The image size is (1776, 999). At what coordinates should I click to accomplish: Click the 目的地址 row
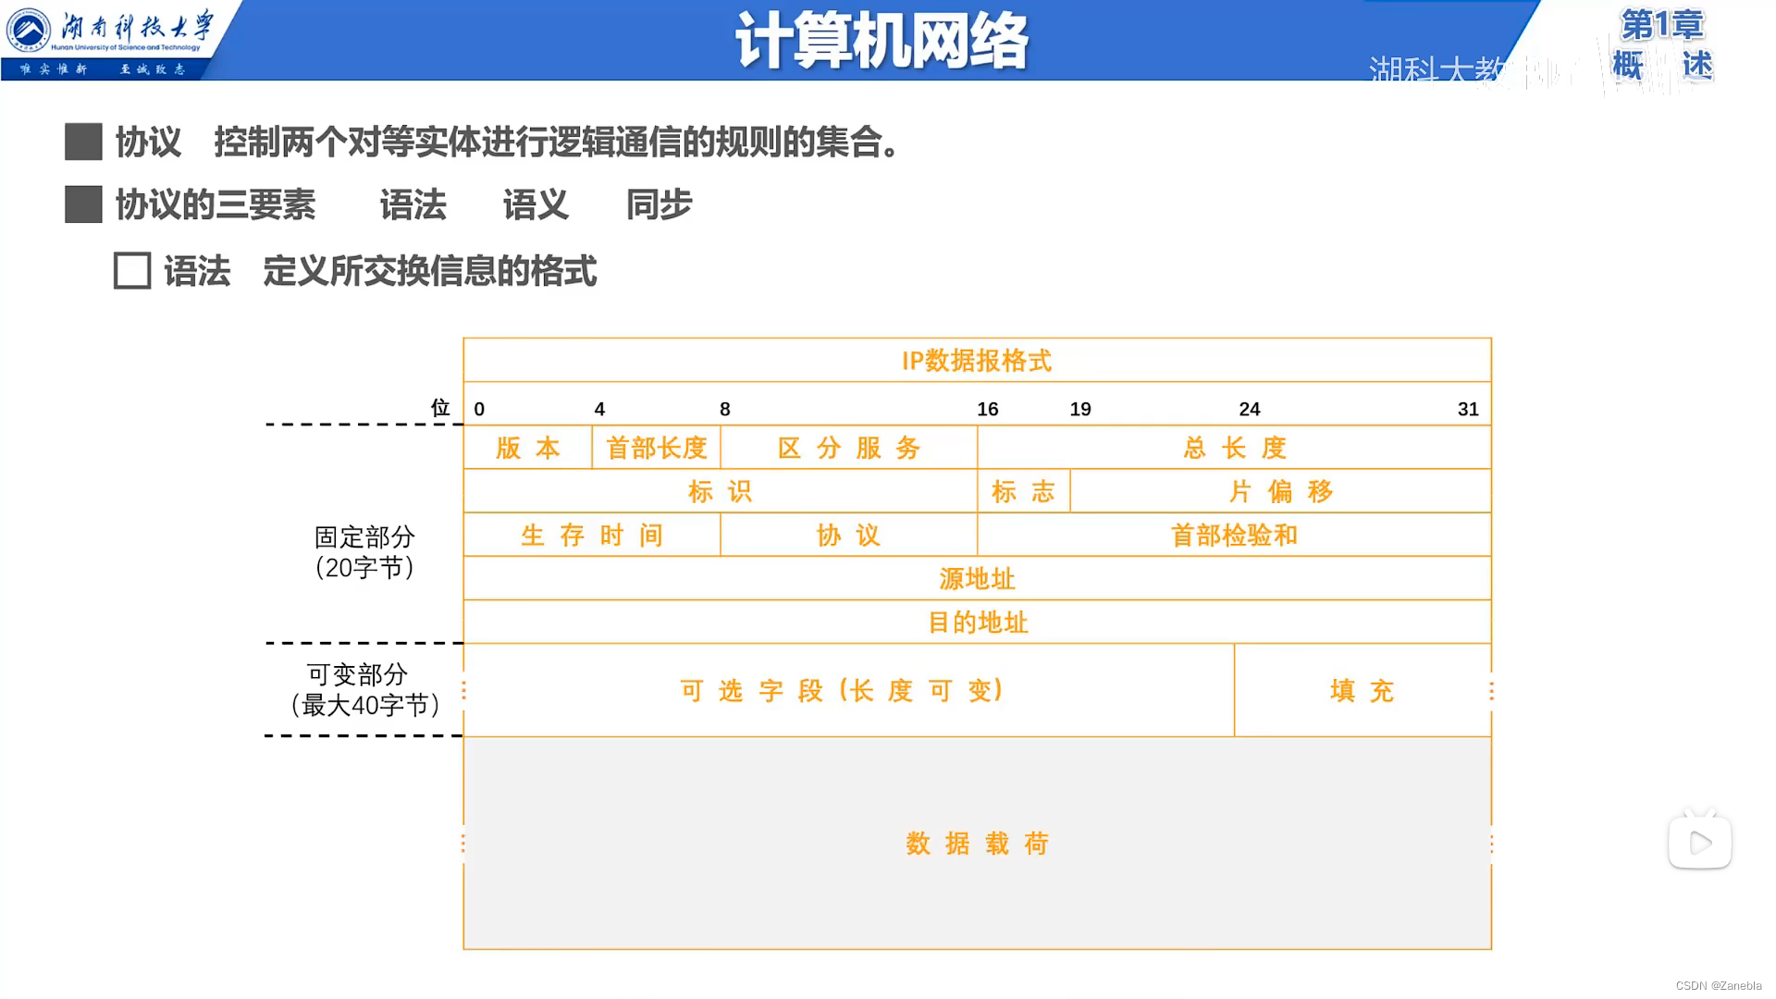pyautogui.click(x=977, y=622)
